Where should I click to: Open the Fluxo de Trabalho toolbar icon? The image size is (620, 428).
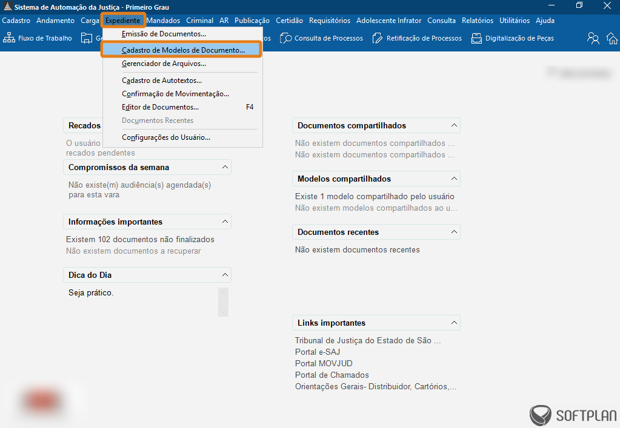click(8, 38)
